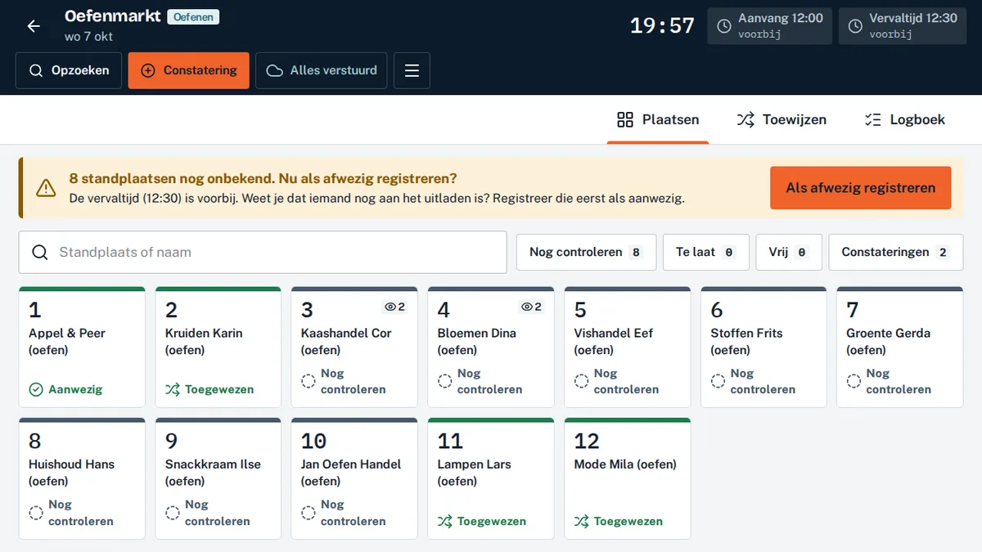Switch to the Toewijzen tab
This screenshot has height=552, width=982.
(782, 119)
